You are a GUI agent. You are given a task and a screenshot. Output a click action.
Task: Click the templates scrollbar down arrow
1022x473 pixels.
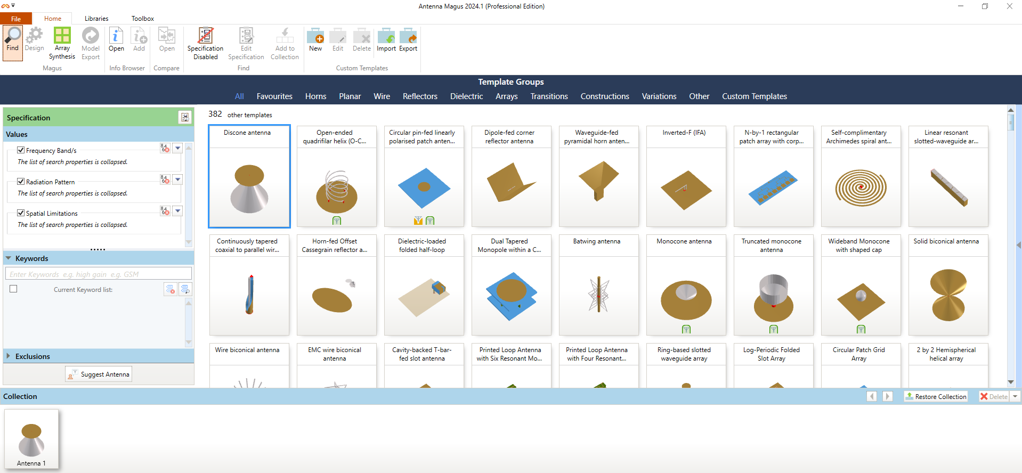1011,382
